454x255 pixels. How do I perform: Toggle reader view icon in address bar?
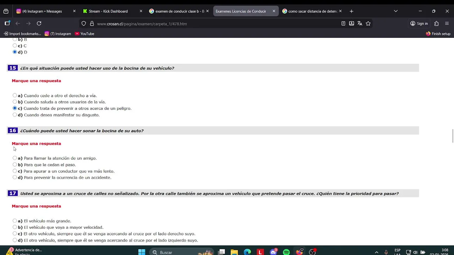pyautogui.click(x=343, y=23)
